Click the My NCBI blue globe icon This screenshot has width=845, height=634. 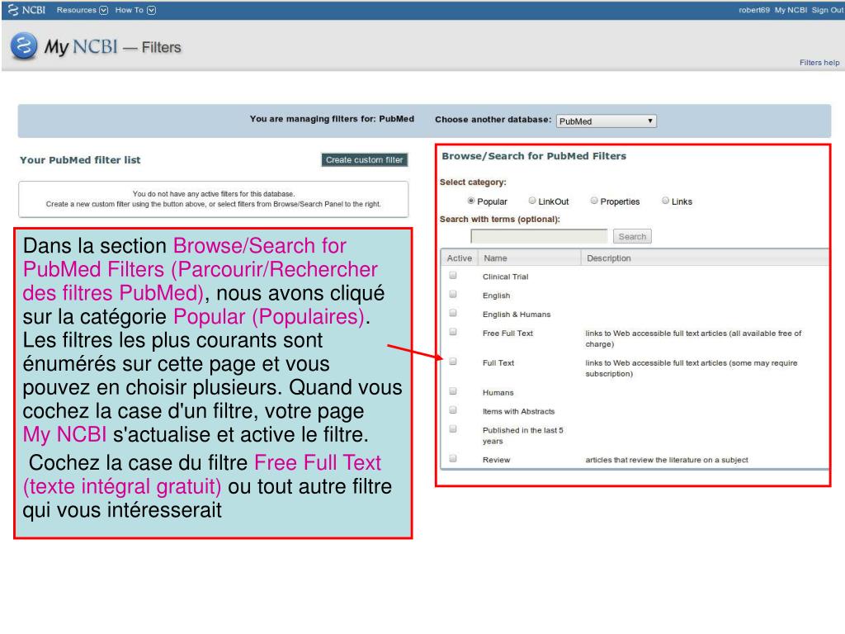click(24, 46)
